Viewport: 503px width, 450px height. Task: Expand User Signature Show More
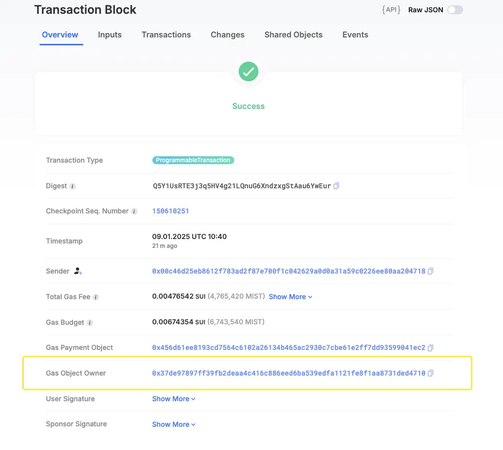click(x=174, y=399)
